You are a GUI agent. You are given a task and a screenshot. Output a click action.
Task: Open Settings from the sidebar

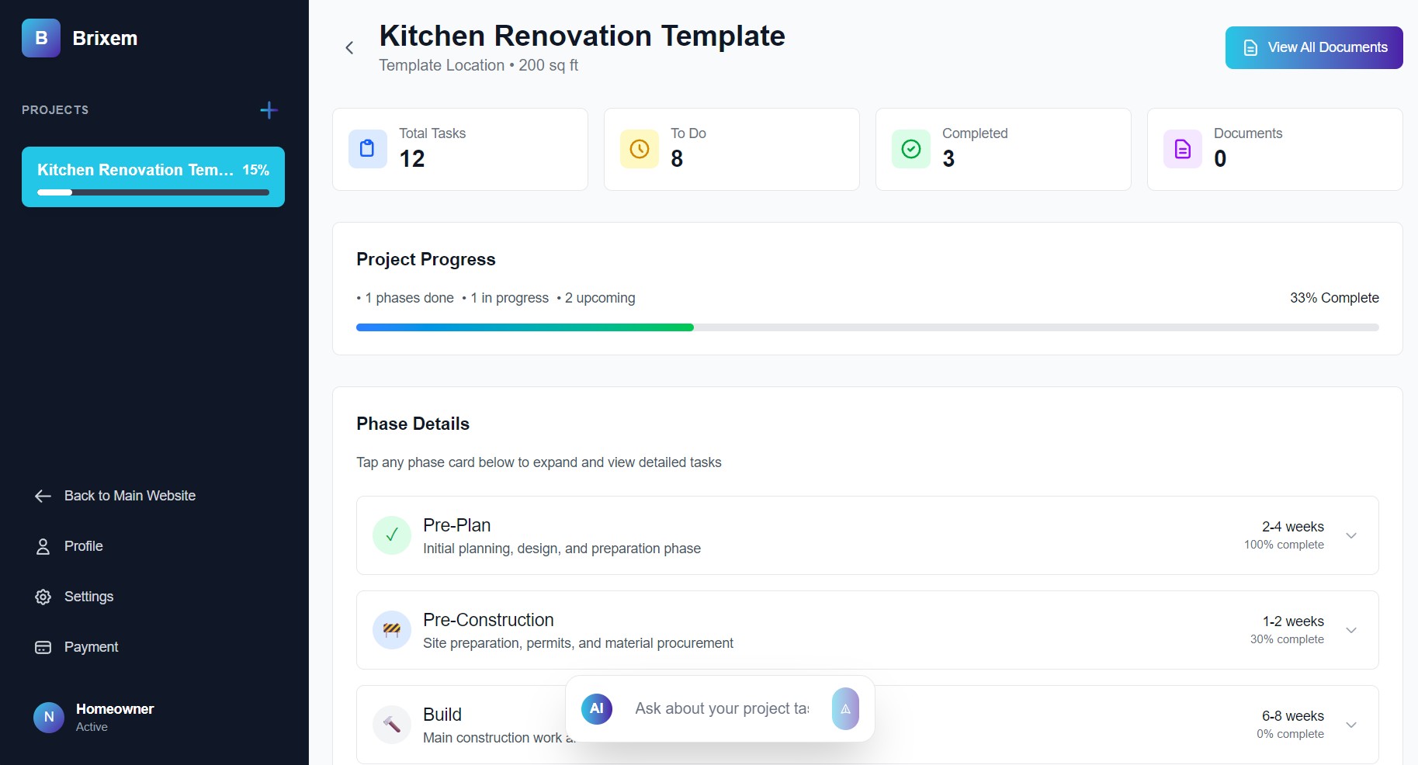tap(88, 597)
